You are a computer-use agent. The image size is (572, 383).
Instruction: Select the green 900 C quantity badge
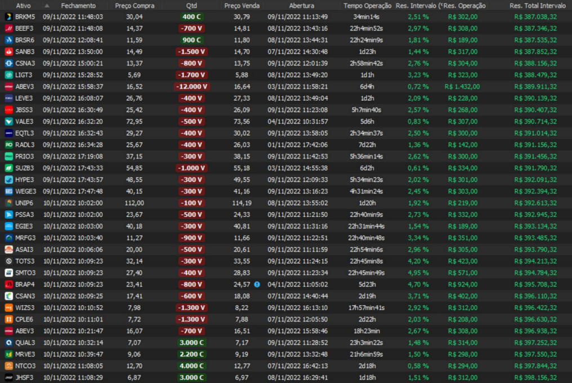point(191,40)
